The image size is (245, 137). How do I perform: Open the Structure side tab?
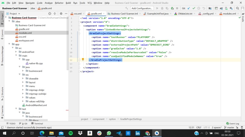(2, 94)
